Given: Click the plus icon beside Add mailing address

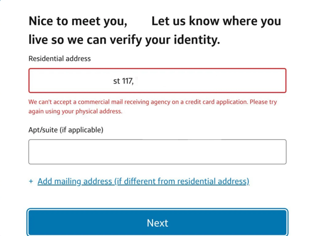Looking at the screenshot, I should (31, 182).
